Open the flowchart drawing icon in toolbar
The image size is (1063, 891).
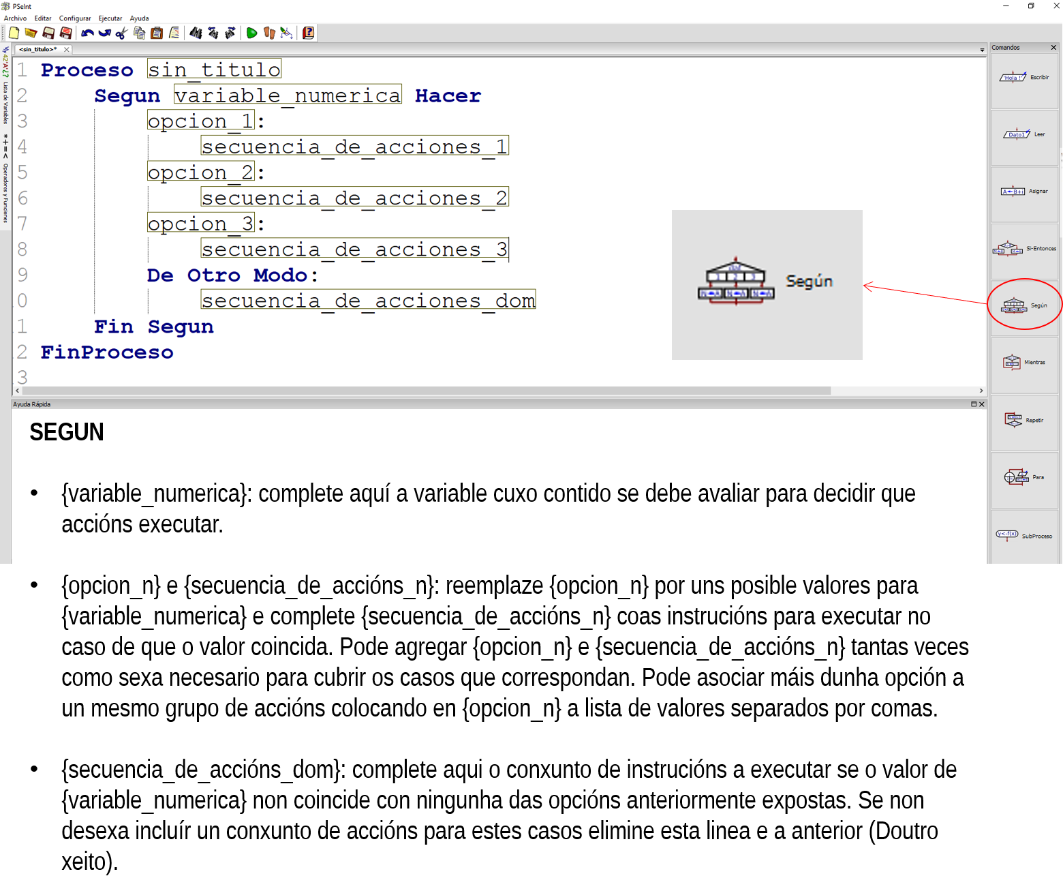287,33
